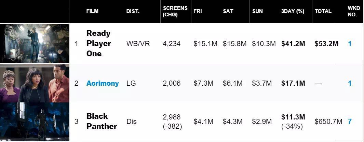Click weekend number 1 link for Acrimony

point(350,83)
